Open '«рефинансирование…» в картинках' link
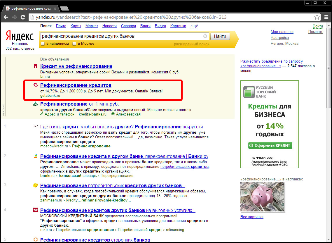332x243 pixels. tap(271, 179)
